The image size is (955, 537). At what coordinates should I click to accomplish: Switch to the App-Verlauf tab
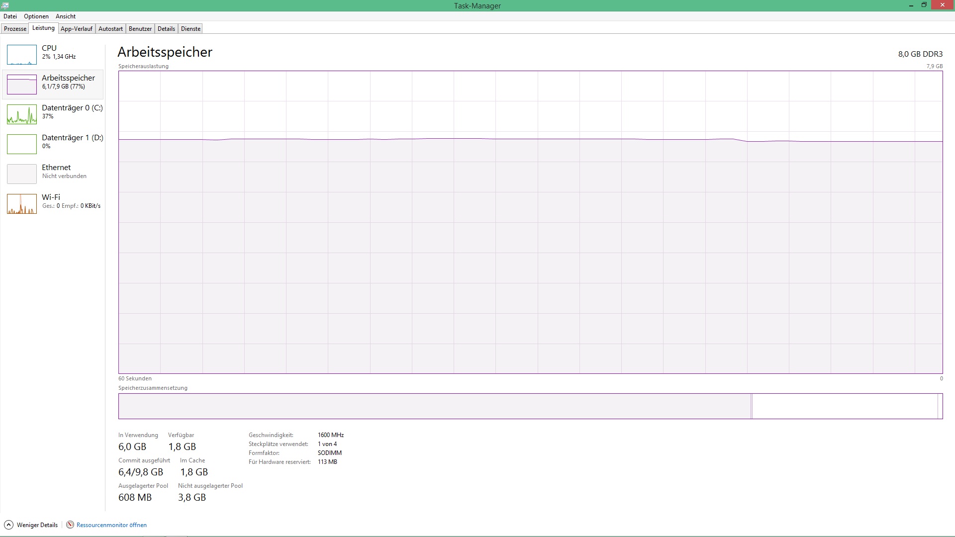[x=77, y=29]
